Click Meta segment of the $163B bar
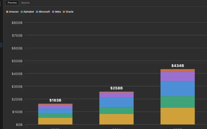 55,107
